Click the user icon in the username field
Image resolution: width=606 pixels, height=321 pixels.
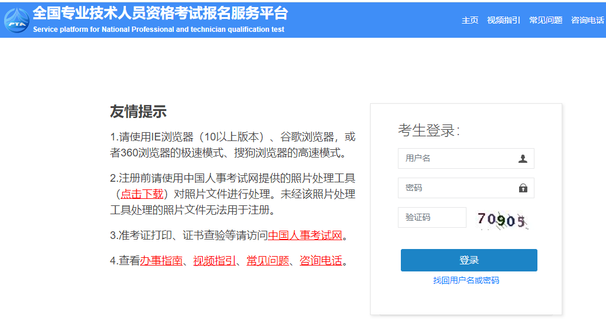pos(523,159)
